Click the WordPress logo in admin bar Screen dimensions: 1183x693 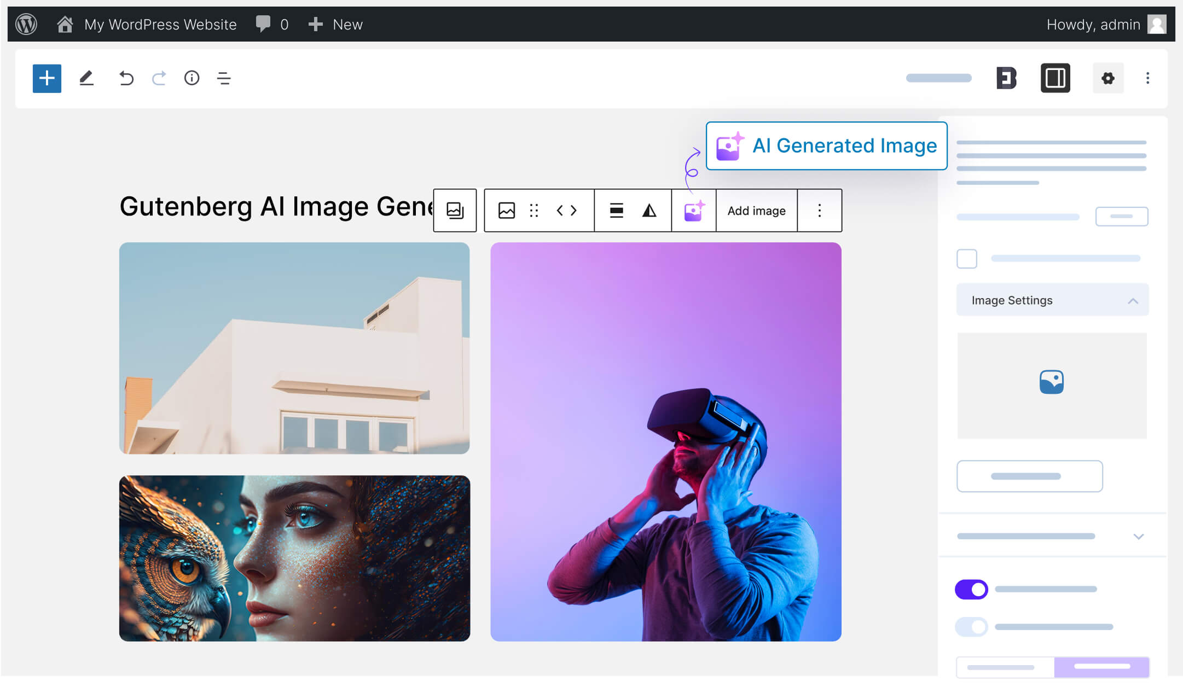coord(26,24)
